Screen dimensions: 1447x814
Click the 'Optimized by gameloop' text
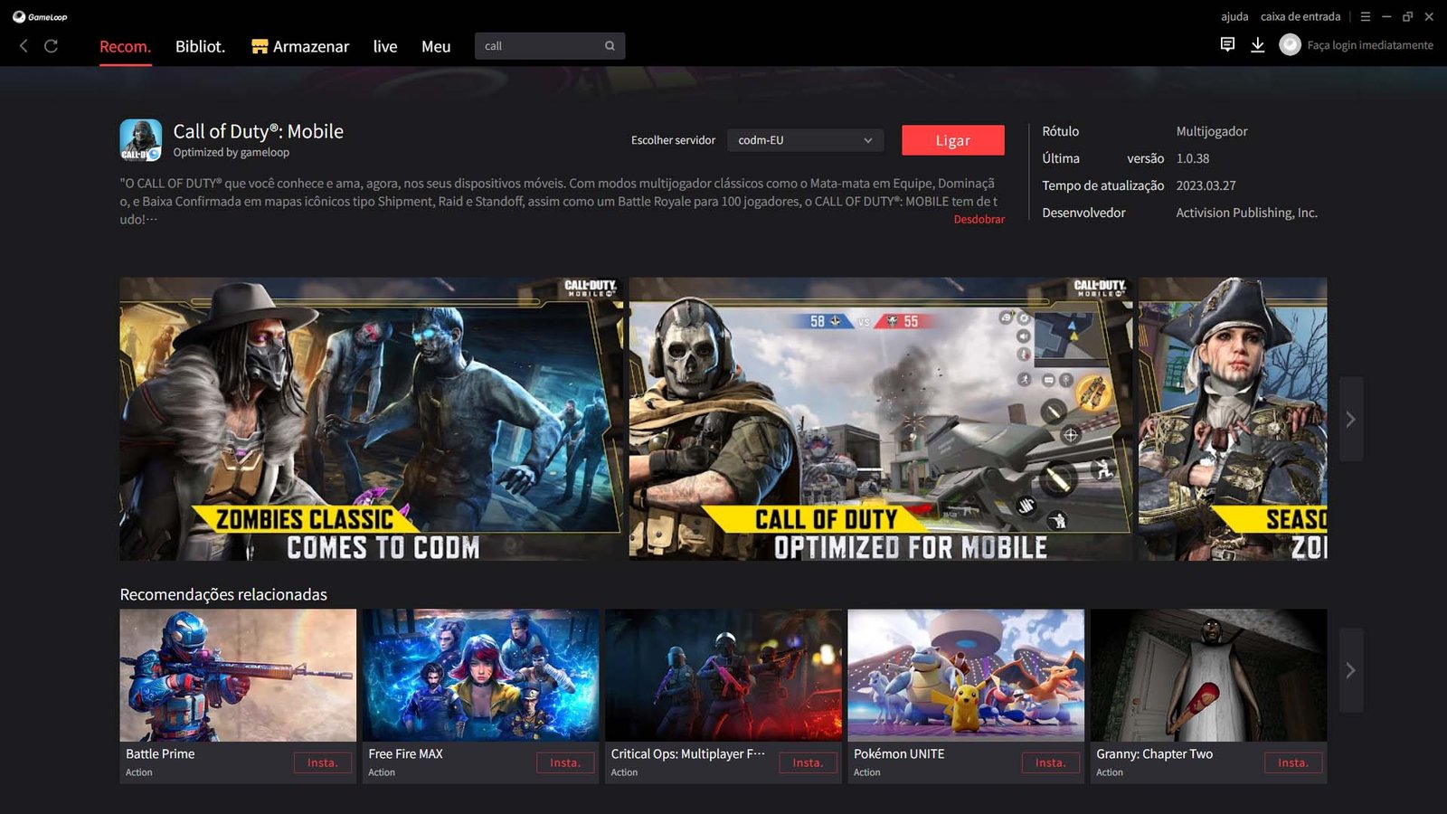(x=232, y=153)
